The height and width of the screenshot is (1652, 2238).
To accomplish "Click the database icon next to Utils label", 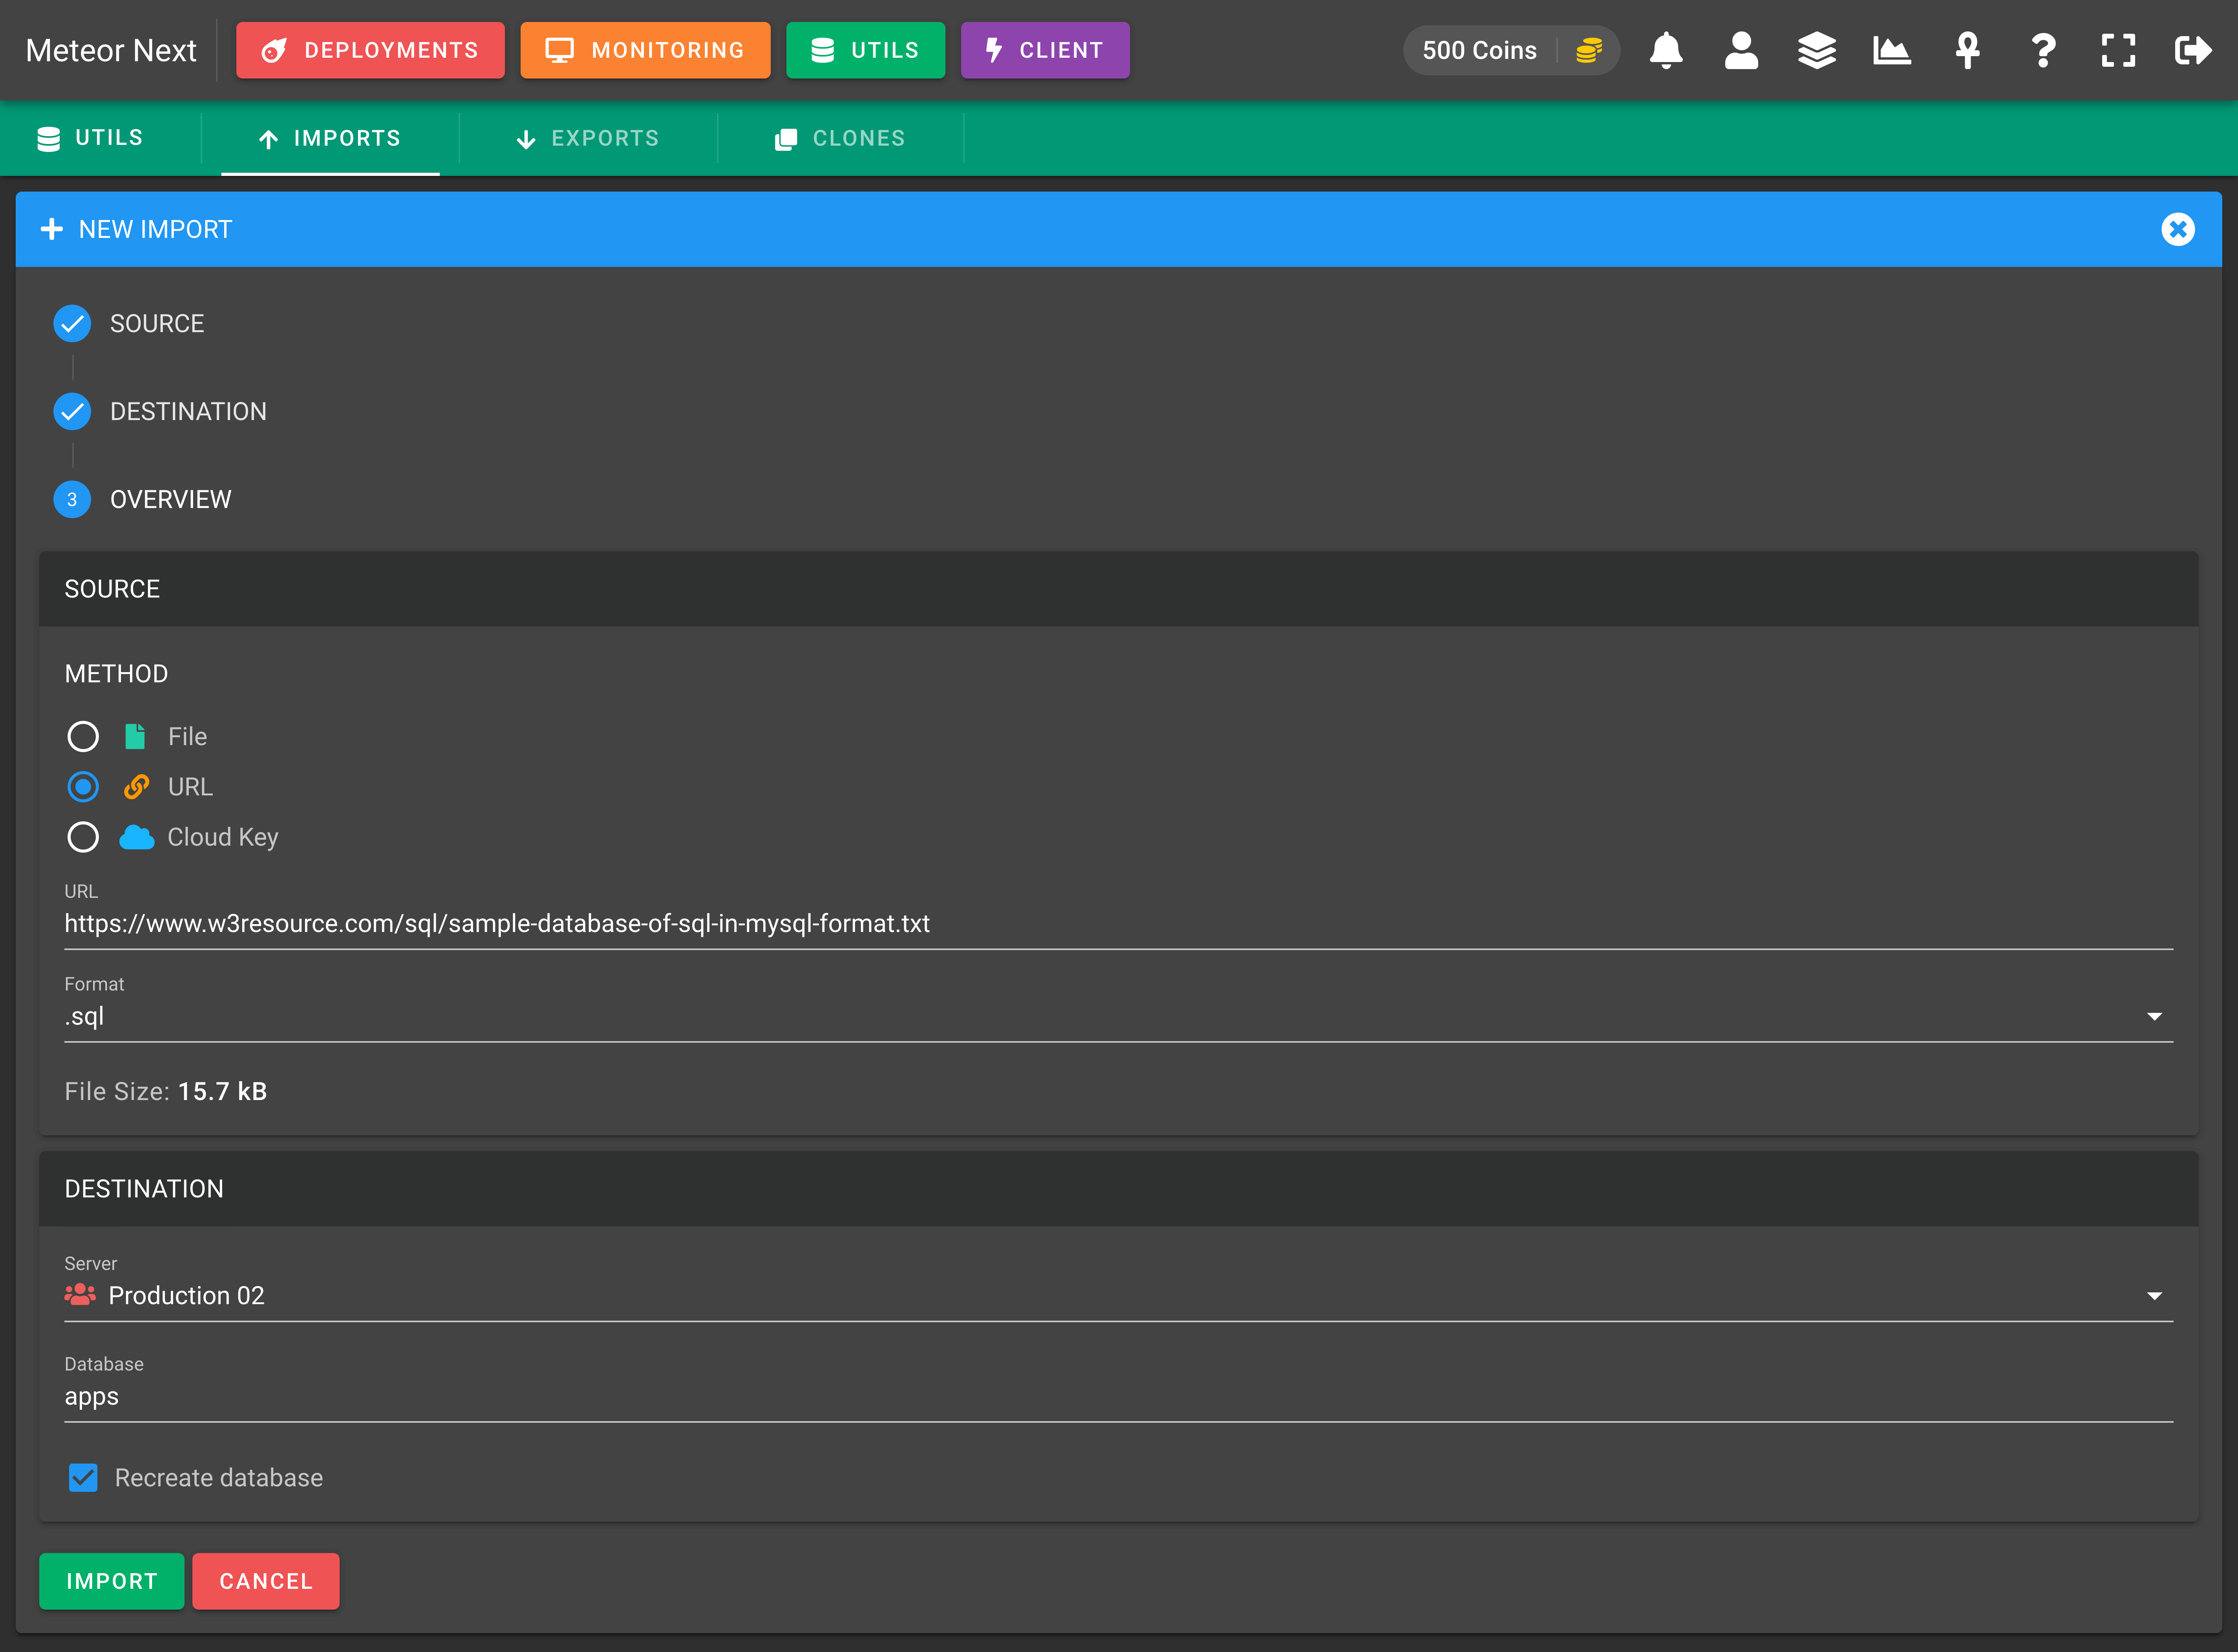I will click(48, 138).
